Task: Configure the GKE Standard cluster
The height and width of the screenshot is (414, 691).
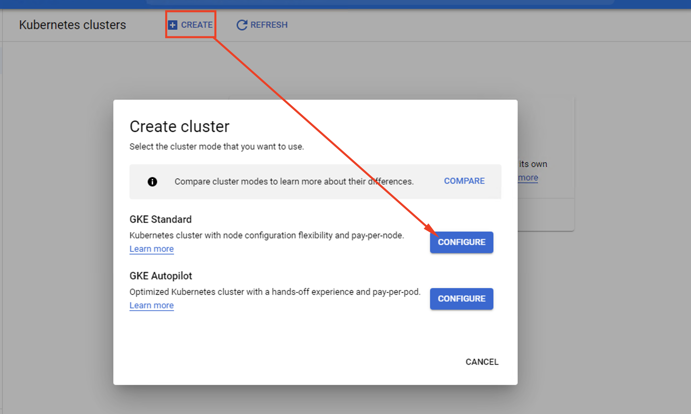Action: tap(461, 242)
